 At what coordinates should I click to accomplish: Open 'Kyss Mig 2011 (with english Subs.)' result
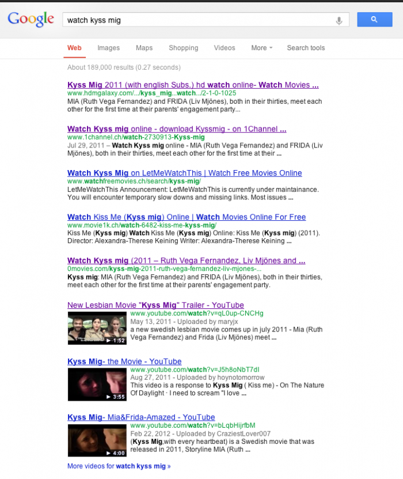pyautogui.click(x=193, y=85)
